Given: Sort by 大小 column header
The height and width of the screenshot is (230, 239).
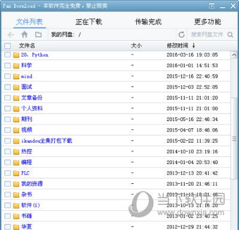Looking at the screenshot, I should [136, 46].
